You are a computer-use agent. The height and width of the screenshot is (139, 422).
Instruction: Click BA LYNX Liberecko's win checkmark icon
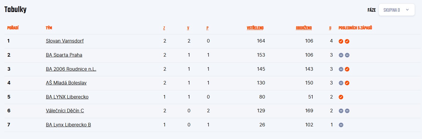click(341, 97)
